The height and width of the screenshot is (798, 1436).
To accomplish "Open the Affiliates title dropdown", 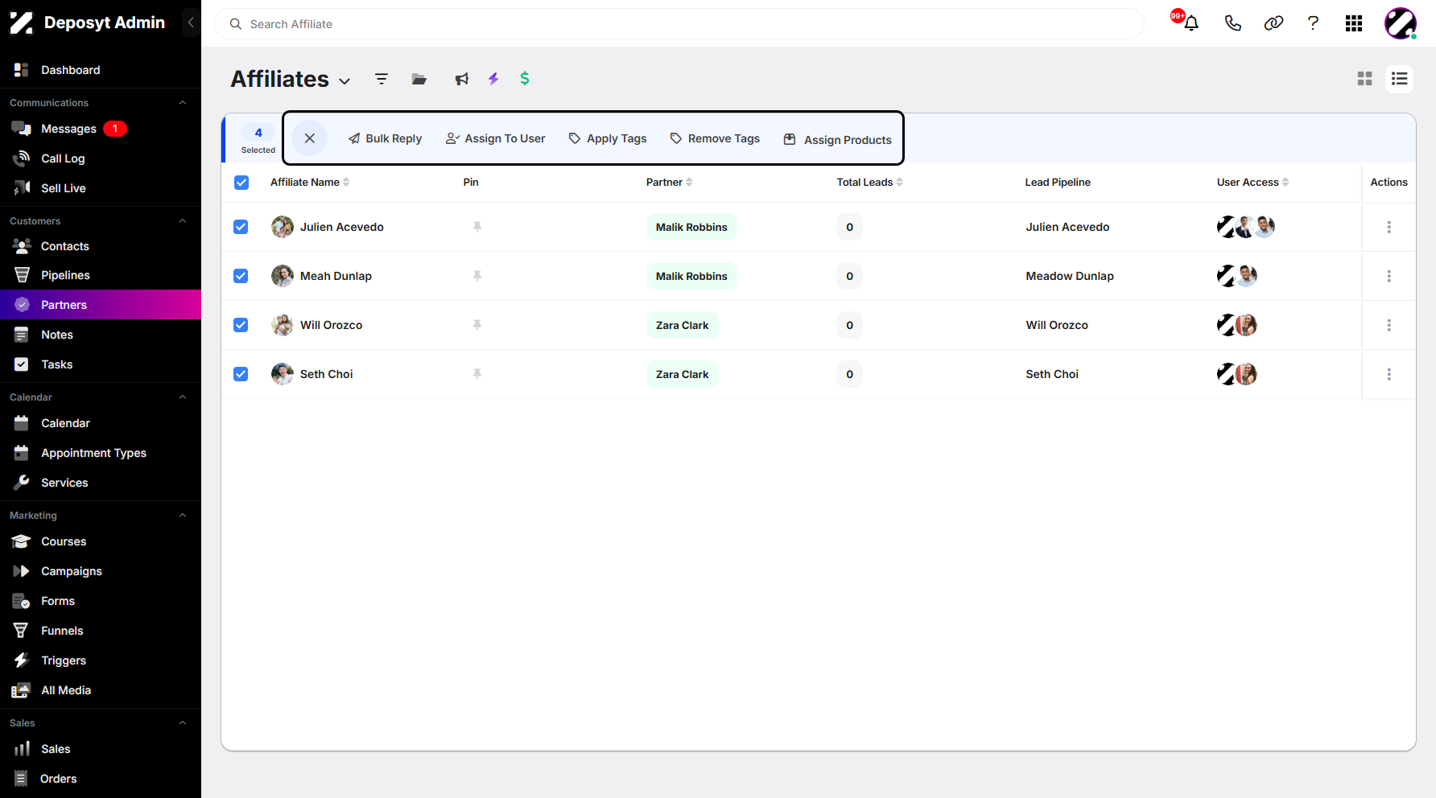I will pos(345,81).
